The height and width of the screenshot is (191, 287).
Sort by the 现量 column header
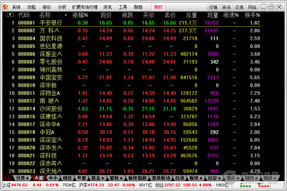213,15
